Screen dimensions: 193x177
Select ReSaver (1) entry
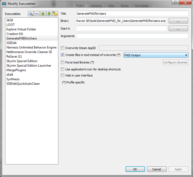pyautogui.click(x=32, y=56)
